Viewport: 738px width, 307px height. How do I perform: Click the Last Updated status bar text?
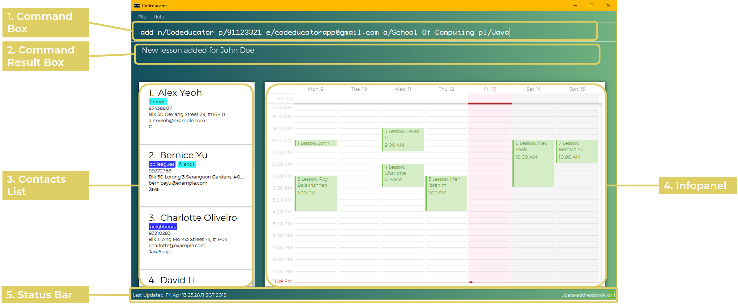(x=180, y=295)
